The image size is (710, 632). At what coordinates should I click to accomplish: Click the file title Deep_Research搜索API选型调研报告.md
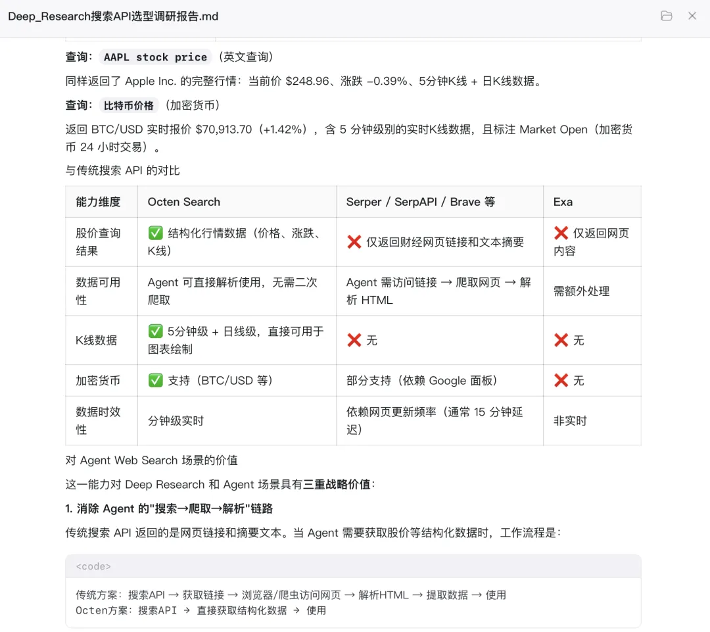(x=113, y=16)
